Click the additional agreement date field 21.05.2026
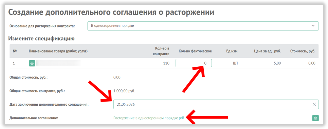 click(216, 104)
